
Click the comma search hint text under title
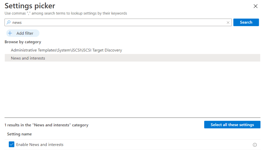(66, 13)
